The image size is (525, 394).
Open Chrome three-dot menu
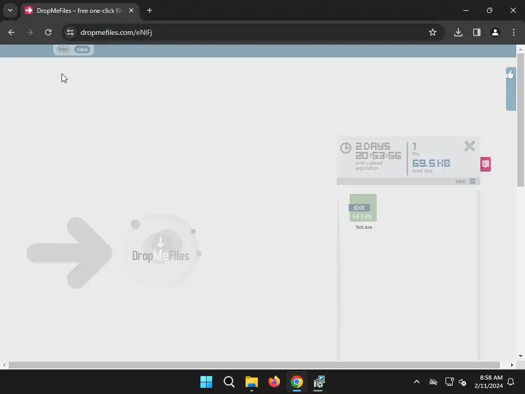coord(514,32)
